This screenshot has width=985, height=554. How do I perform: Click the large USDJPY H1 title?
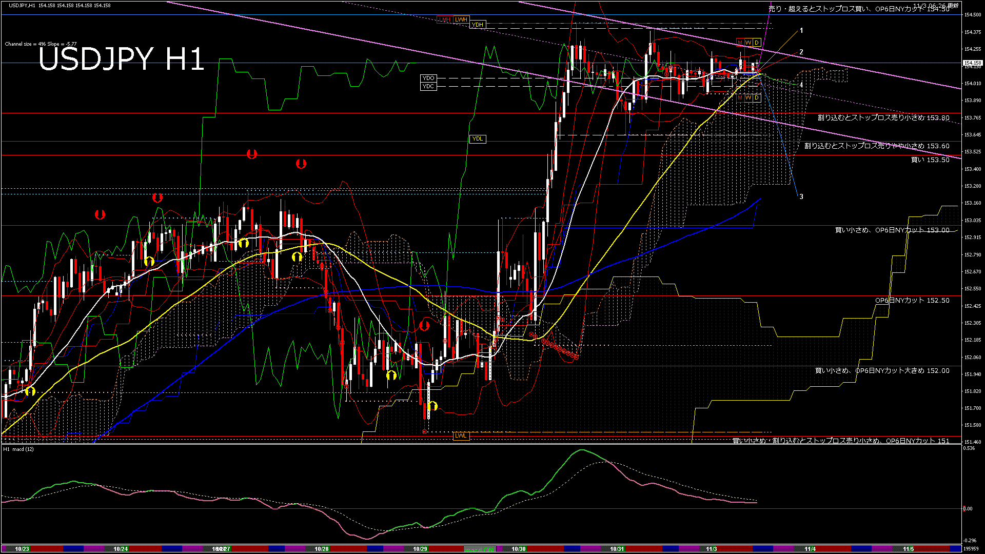click(x=122, y=59)
